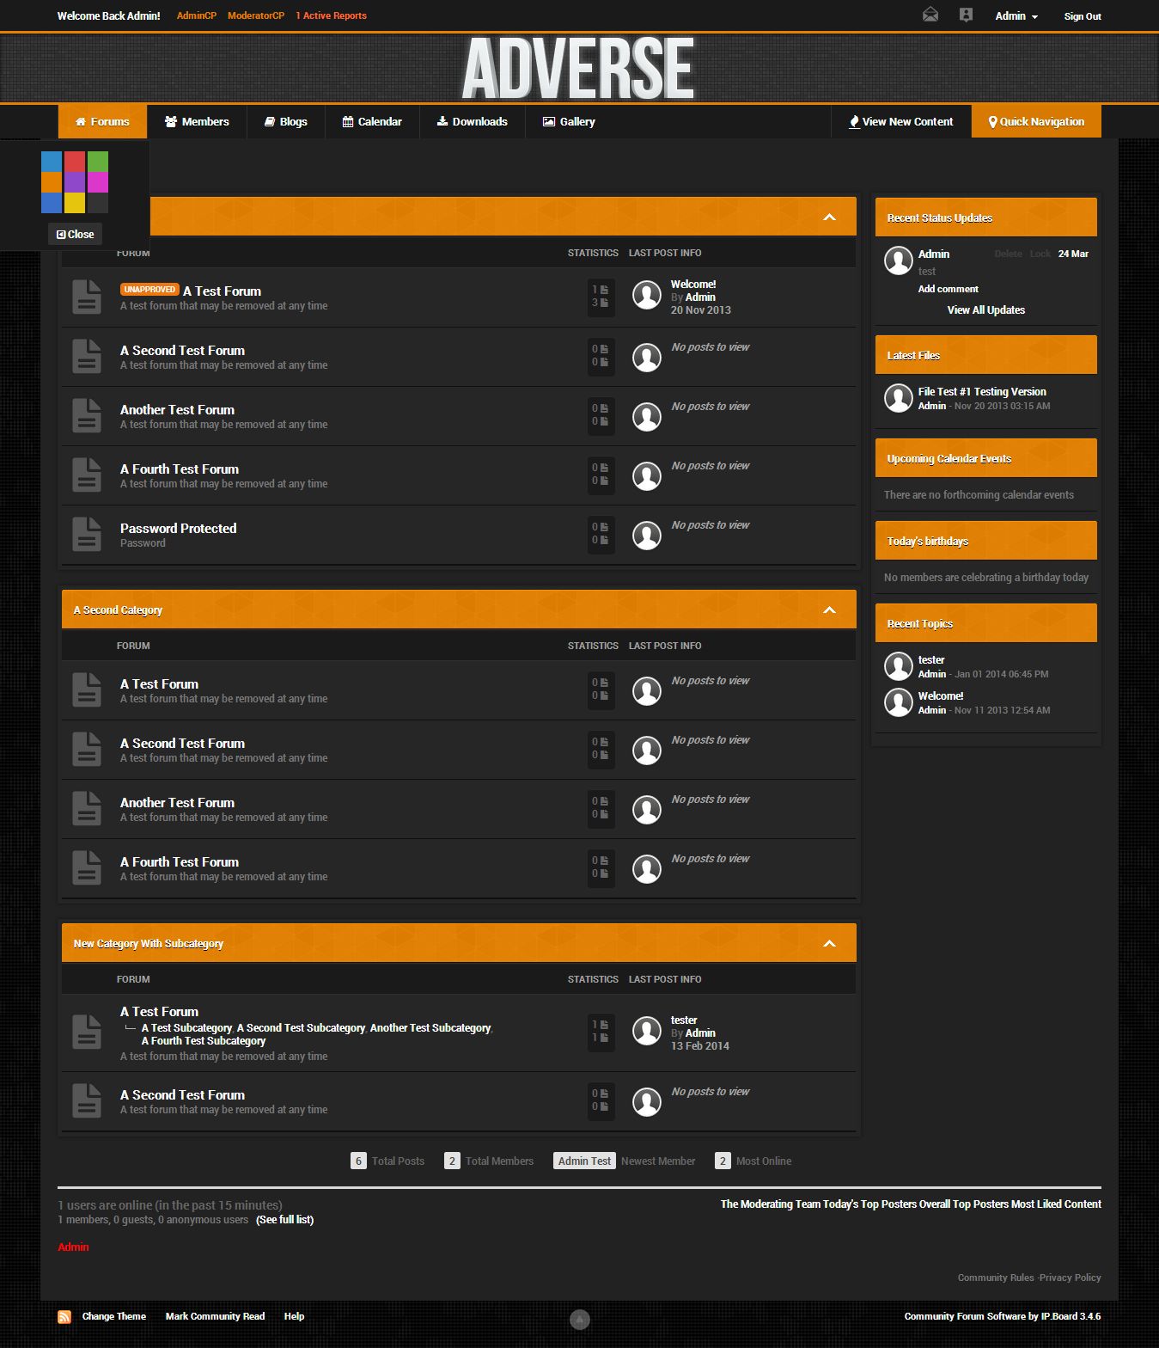Collapse New Category With Subcategory section
Screen dimensions: 1159x1348
(x=829, y=943)
